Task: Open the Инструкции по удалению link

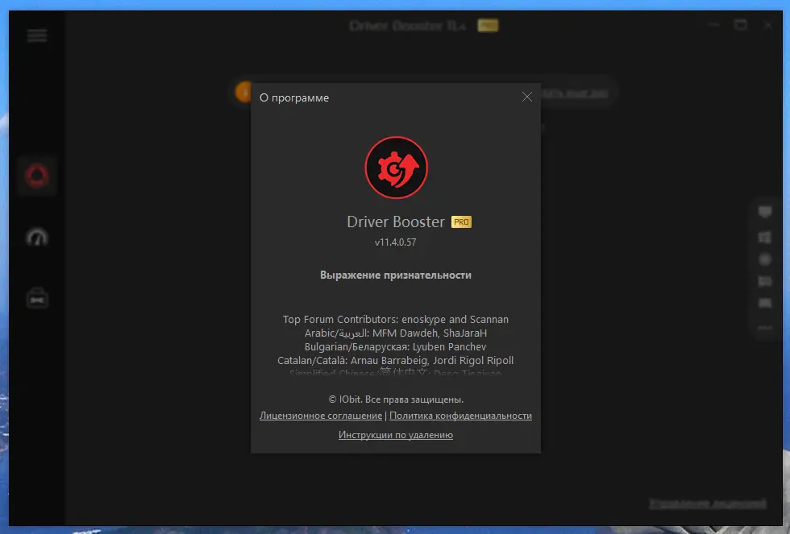Action: click(x=395, y=434)
